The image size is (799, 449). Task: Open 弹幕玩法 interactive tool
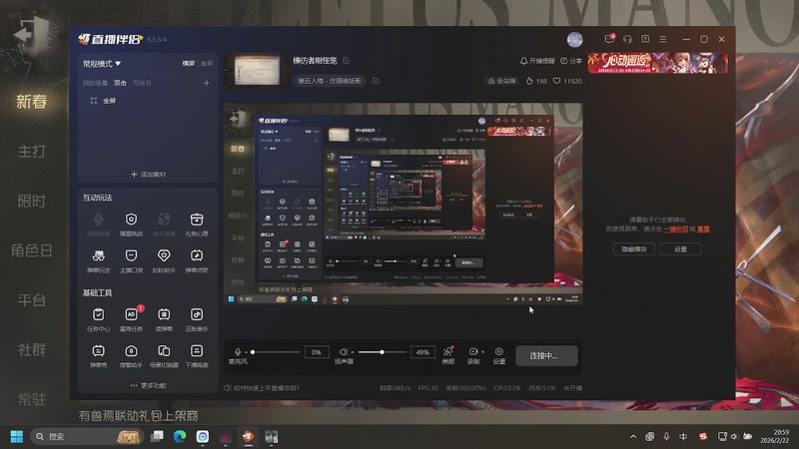pos(98,261)
